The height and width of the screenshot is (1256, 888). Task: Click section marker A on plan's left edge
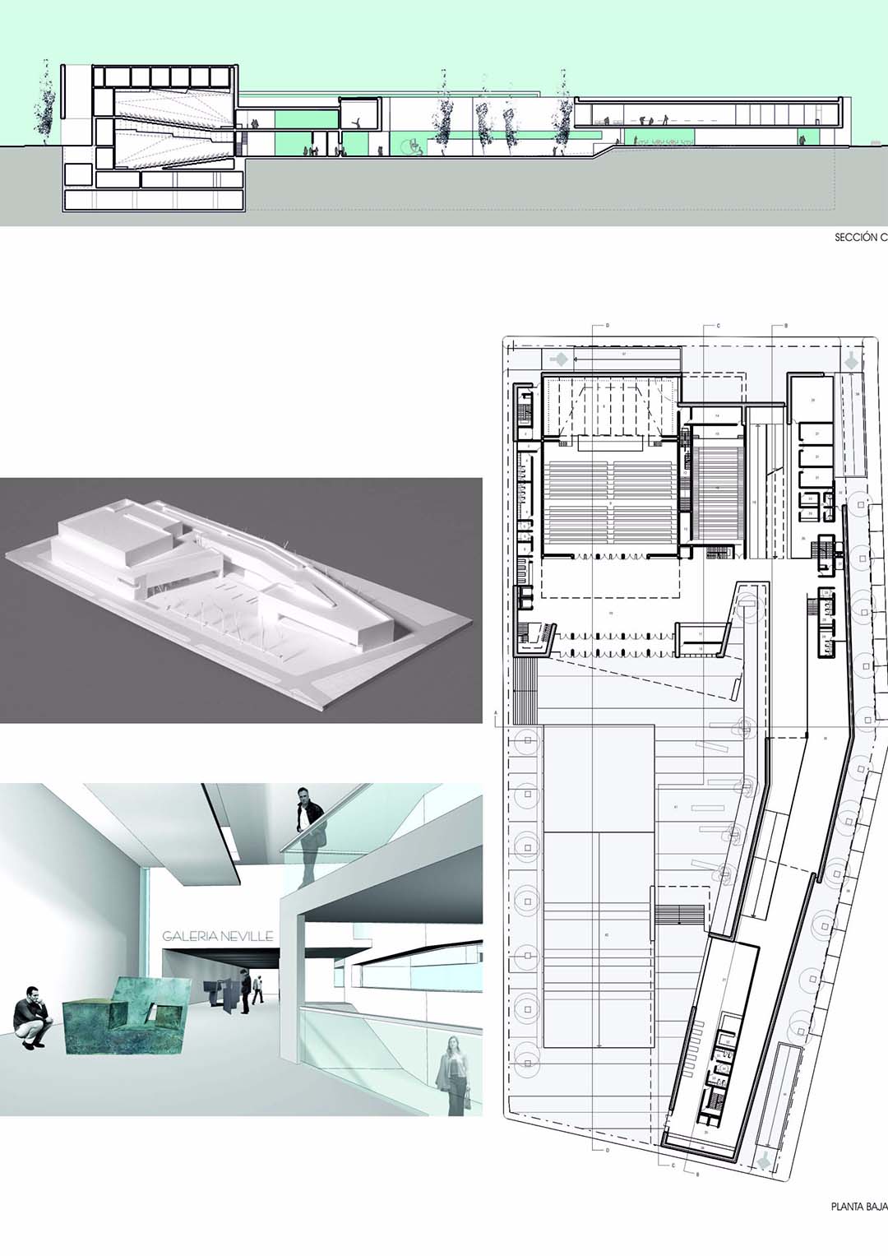(496, 712)
